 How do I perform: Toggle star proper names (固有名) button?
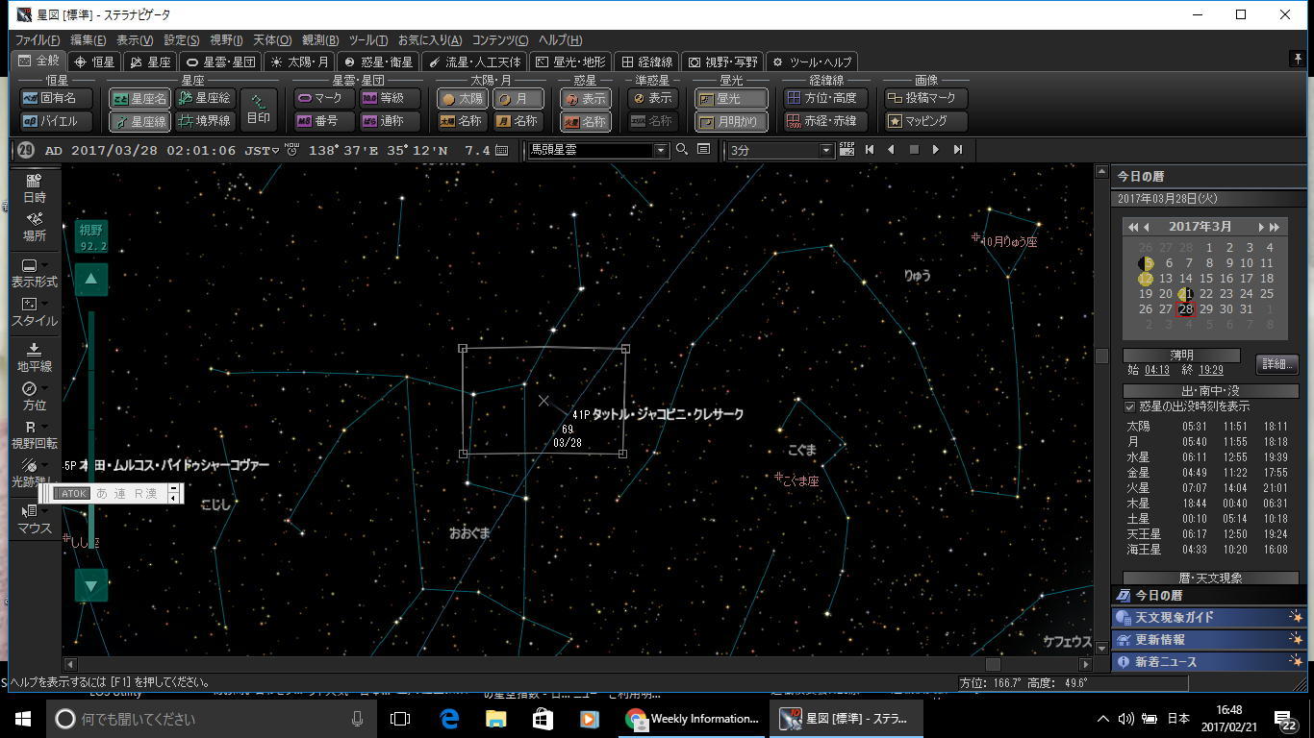click(x=56, y=98)
